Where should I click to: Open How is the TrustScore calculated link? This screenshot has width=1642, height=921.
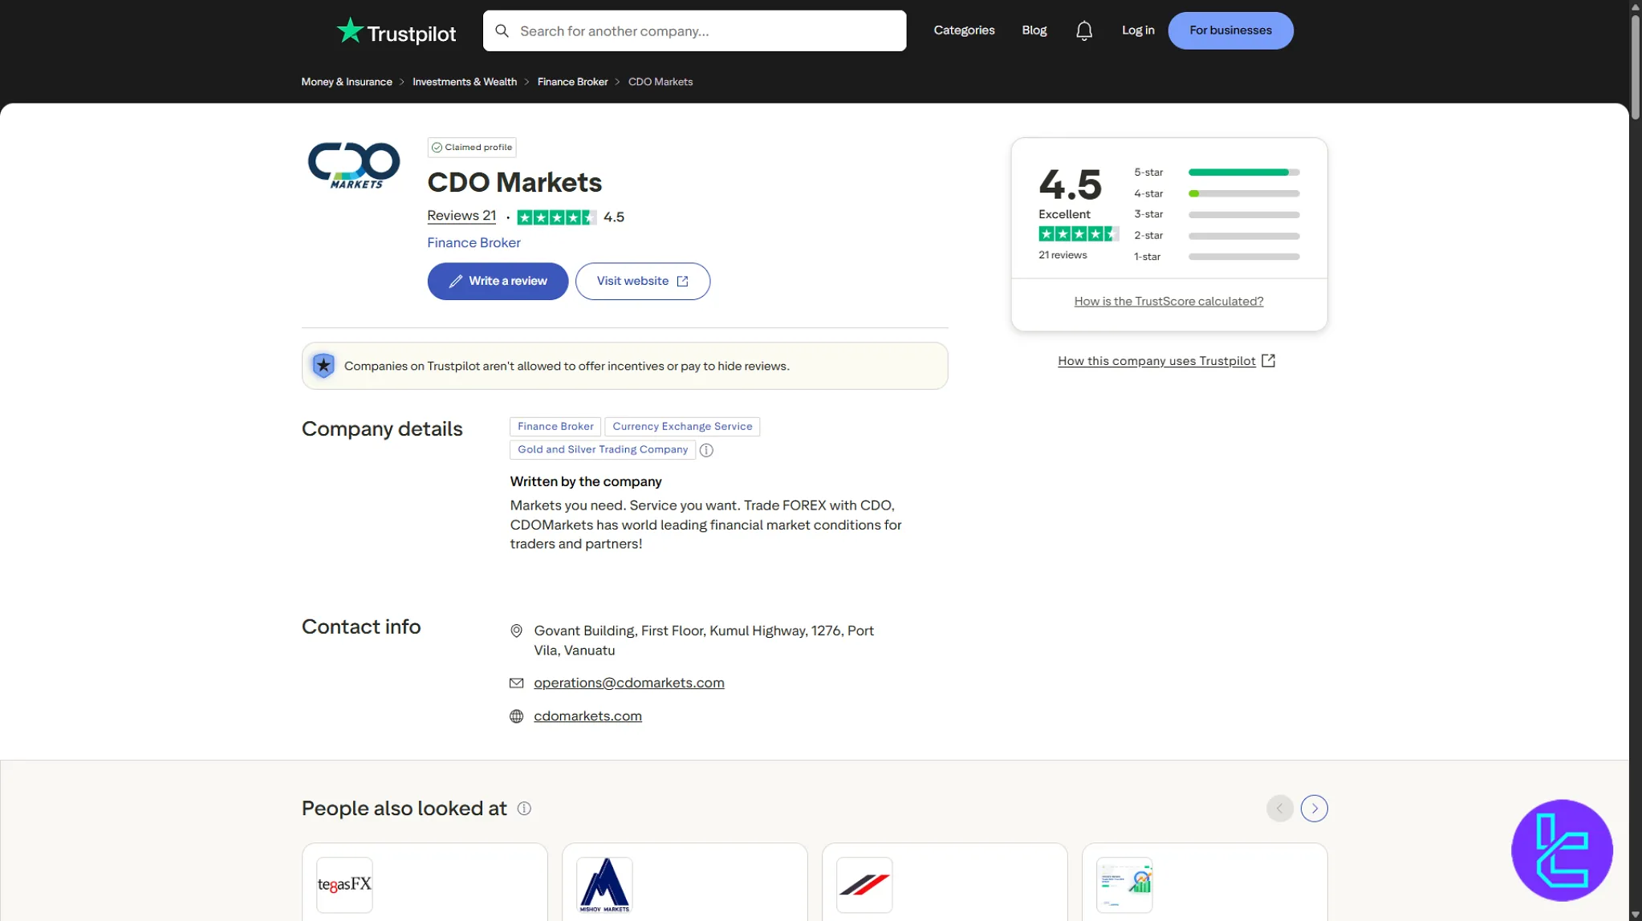(1169, 302)
